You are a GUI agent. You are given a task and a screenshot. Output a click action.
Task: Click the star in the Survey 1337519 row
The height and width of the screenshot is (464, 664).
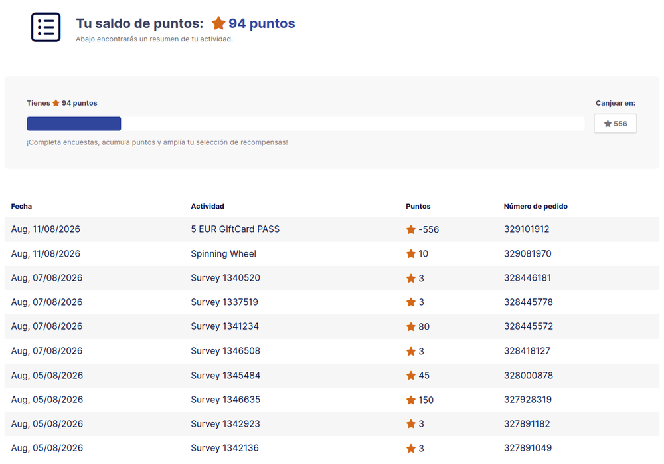coord(411,302)
